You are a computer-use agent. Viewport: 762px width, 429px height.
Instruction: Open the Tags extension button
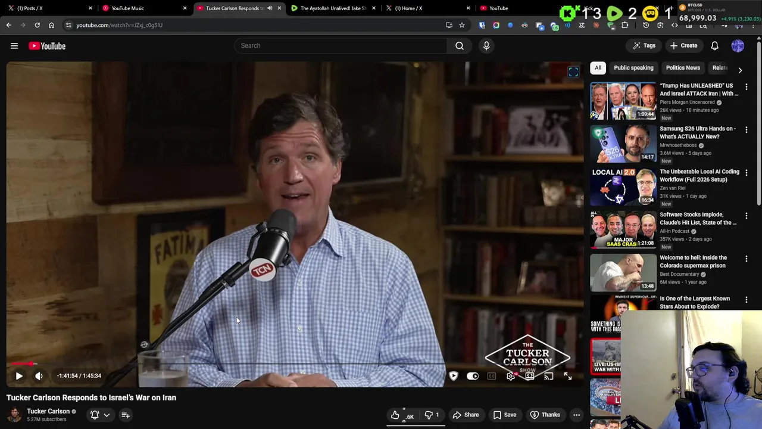tap(644, 46)
